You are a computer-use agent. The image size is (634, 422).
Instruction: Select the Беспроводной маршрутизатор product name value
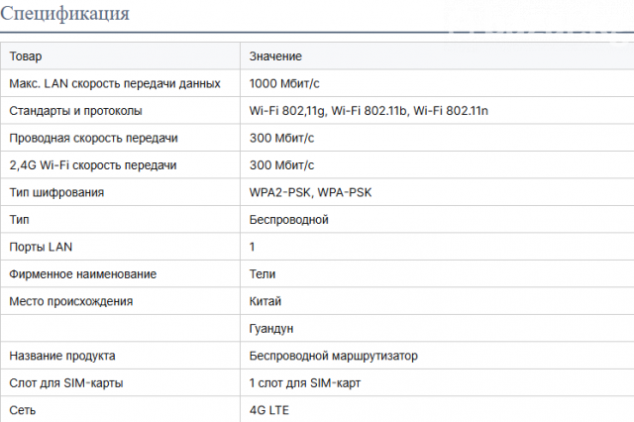pyautogui.click(x=334, y=356)
